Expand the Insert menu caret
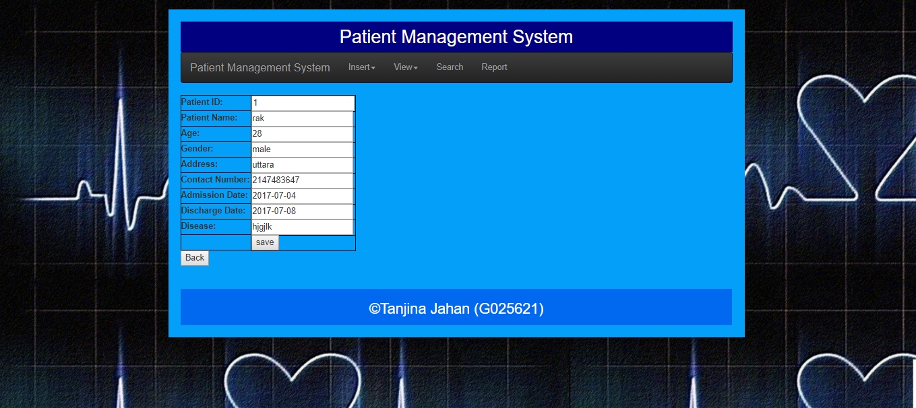The image size is (916, 408). coord(373,69)
